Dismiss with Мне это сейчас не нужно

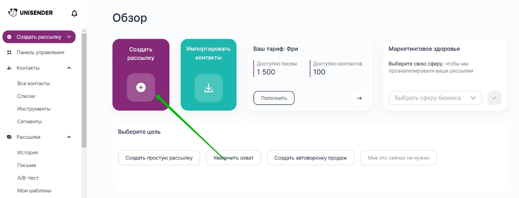(x=398, y=158)
